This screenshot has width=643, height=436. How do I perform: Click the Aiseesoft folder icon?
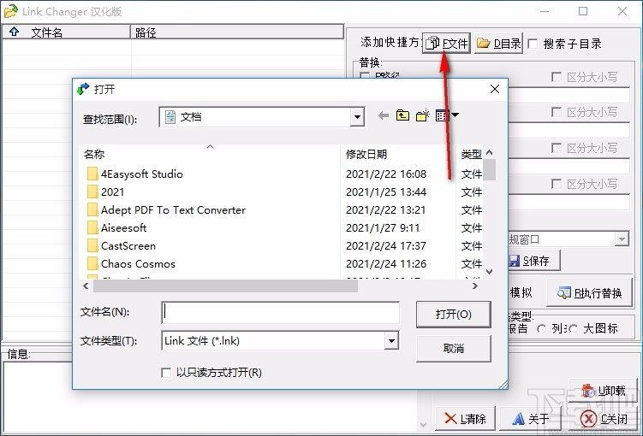(x=92, y=228)
